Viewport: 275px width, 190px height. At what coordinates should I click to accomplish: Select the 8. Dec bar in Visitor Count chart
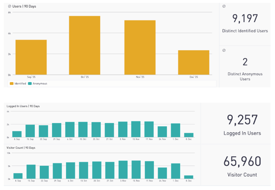click(x=189, y=177)
